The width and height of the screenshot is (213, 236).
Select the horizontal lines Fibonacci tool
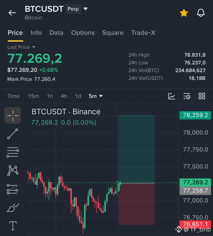coord(13,152)
